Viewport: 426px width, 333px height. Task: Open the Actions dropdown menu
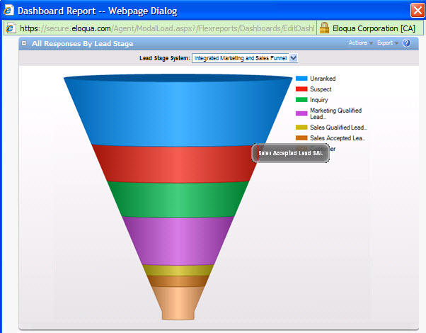pyautogui.click(x=360, y=43)
